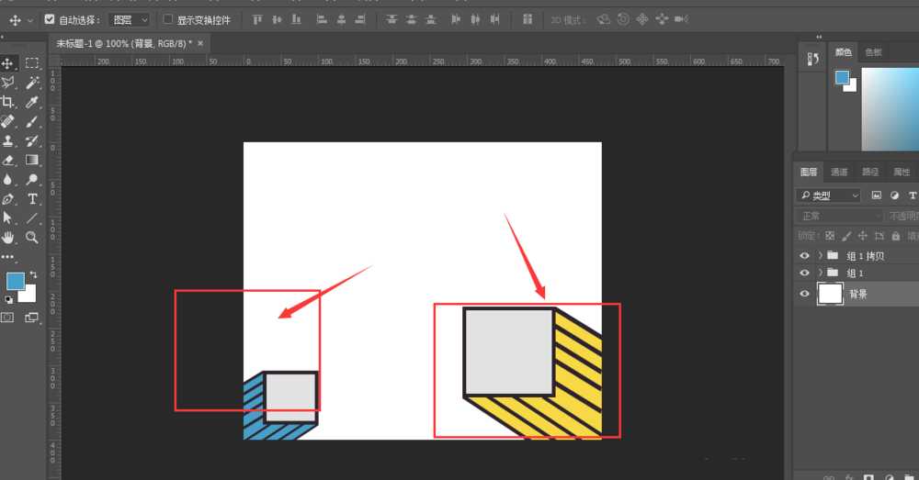The height and width of the screenshot is (480, 919).
Task: Open the 图层 auto-select dropdown
Action: pos(129,19)
